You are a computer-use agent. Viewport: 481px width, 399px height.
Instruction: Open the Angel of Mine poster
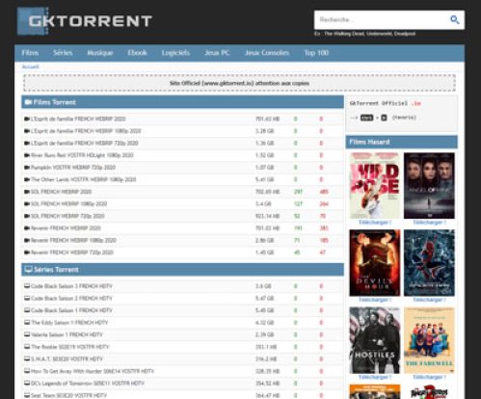[429, 186]
